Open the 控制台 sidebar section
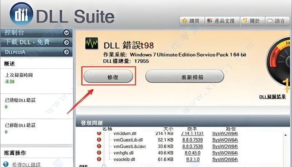The image size is (292, 167). (x=36, y=33)
